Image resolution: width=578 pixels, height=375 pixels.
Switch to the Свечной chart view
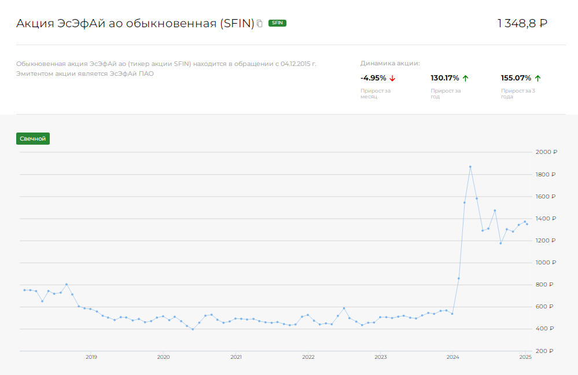(32, 138)
